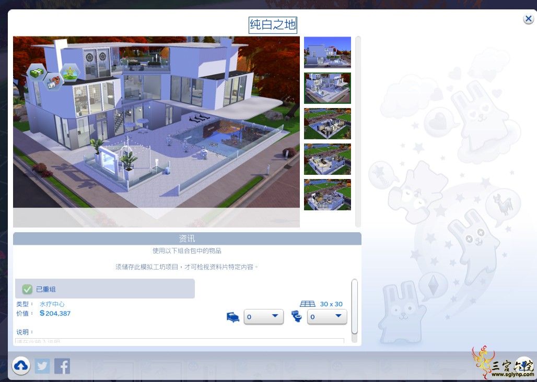The image size is (537, 382).
Task: Click the green checkmark beside 已重组
Action: point(27,289)
